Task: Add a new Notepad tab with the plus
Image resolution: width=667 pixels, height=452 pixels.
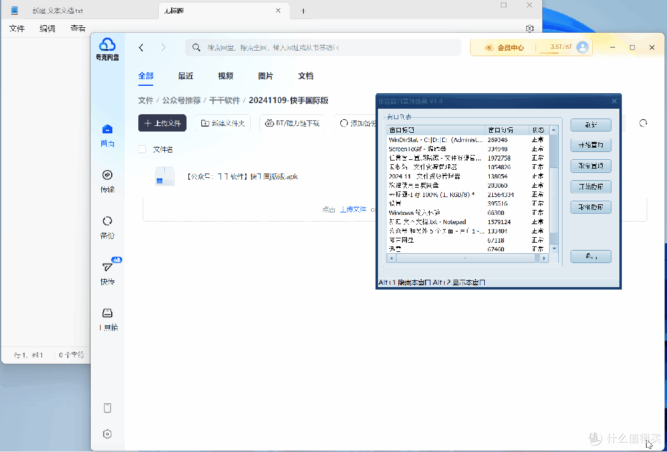Action: coord(303,11)
